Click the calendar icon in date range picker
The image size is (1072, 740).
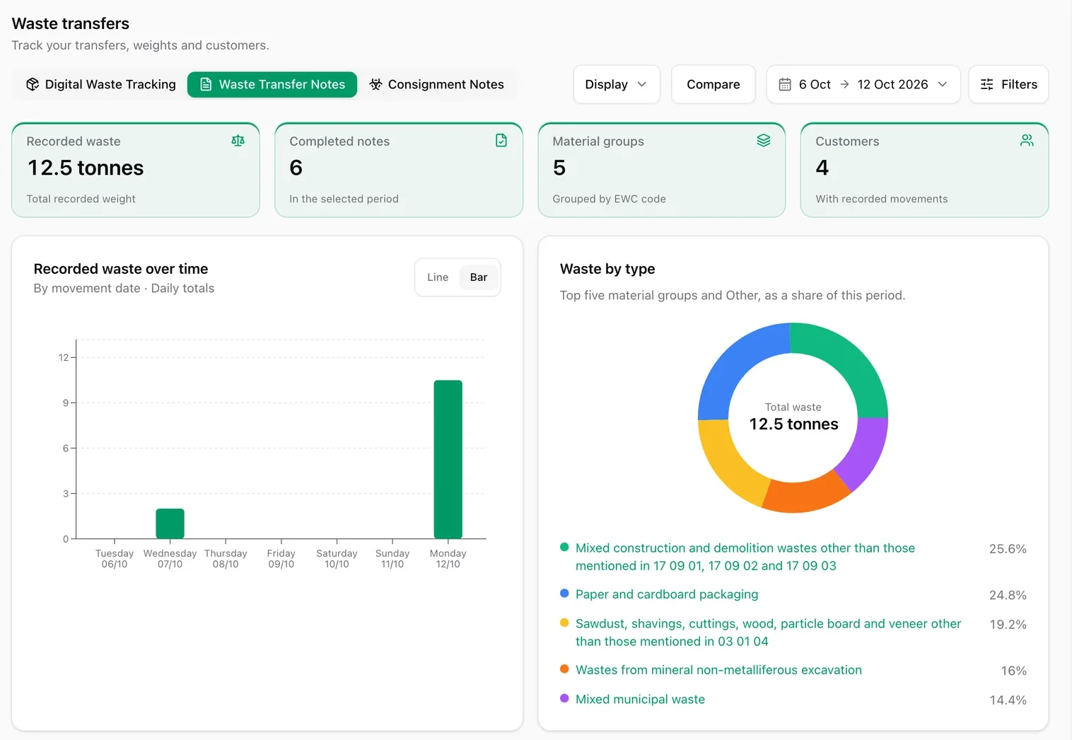(785, 84)
